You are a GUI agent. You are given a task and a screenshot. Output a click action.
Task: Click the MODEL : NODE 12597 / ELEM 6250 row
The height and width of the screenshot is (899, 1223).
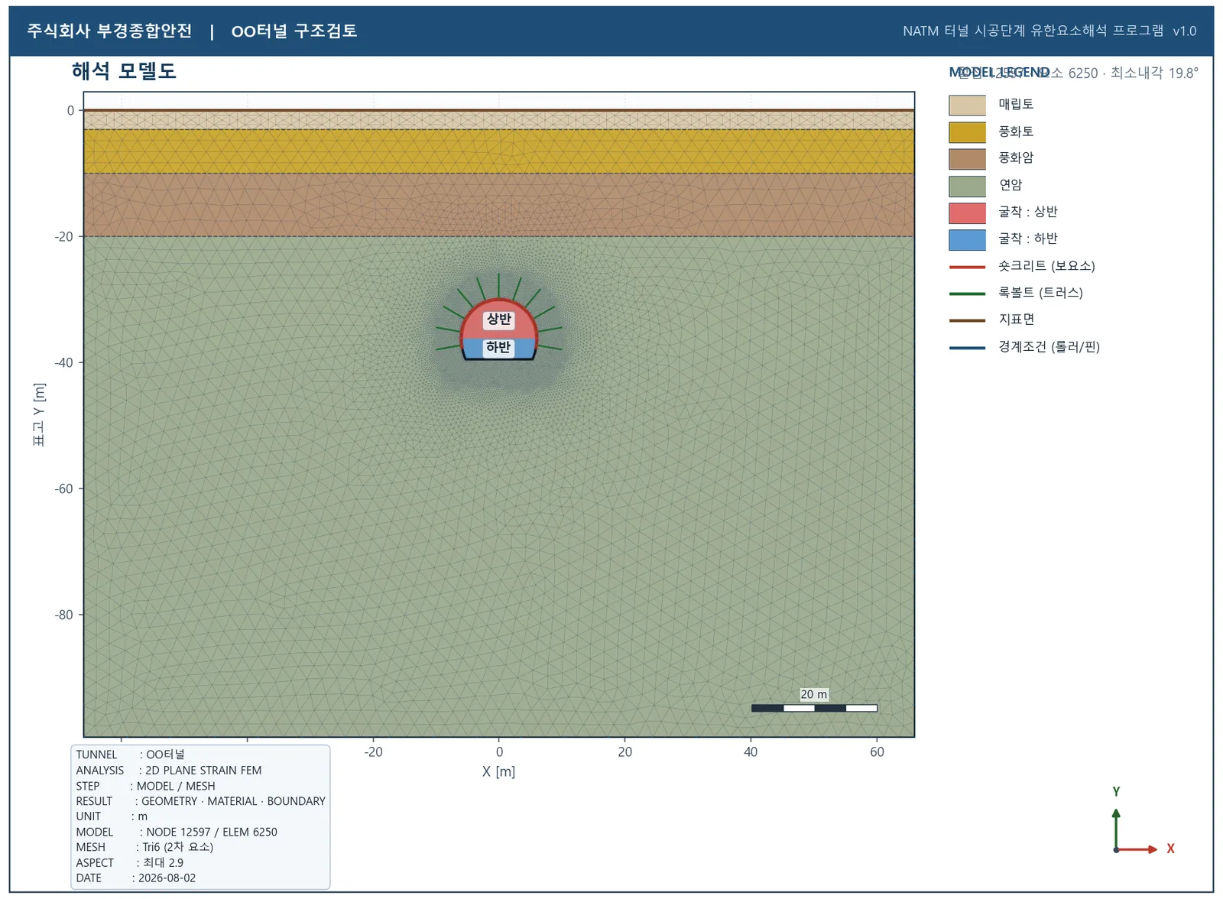[x=177, y=832]
